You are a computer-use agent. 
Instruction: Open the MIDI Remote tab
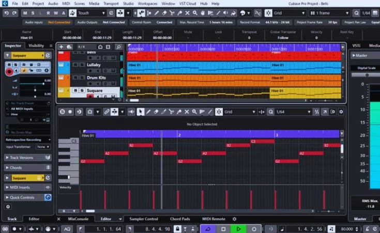[x=214, y=219]
